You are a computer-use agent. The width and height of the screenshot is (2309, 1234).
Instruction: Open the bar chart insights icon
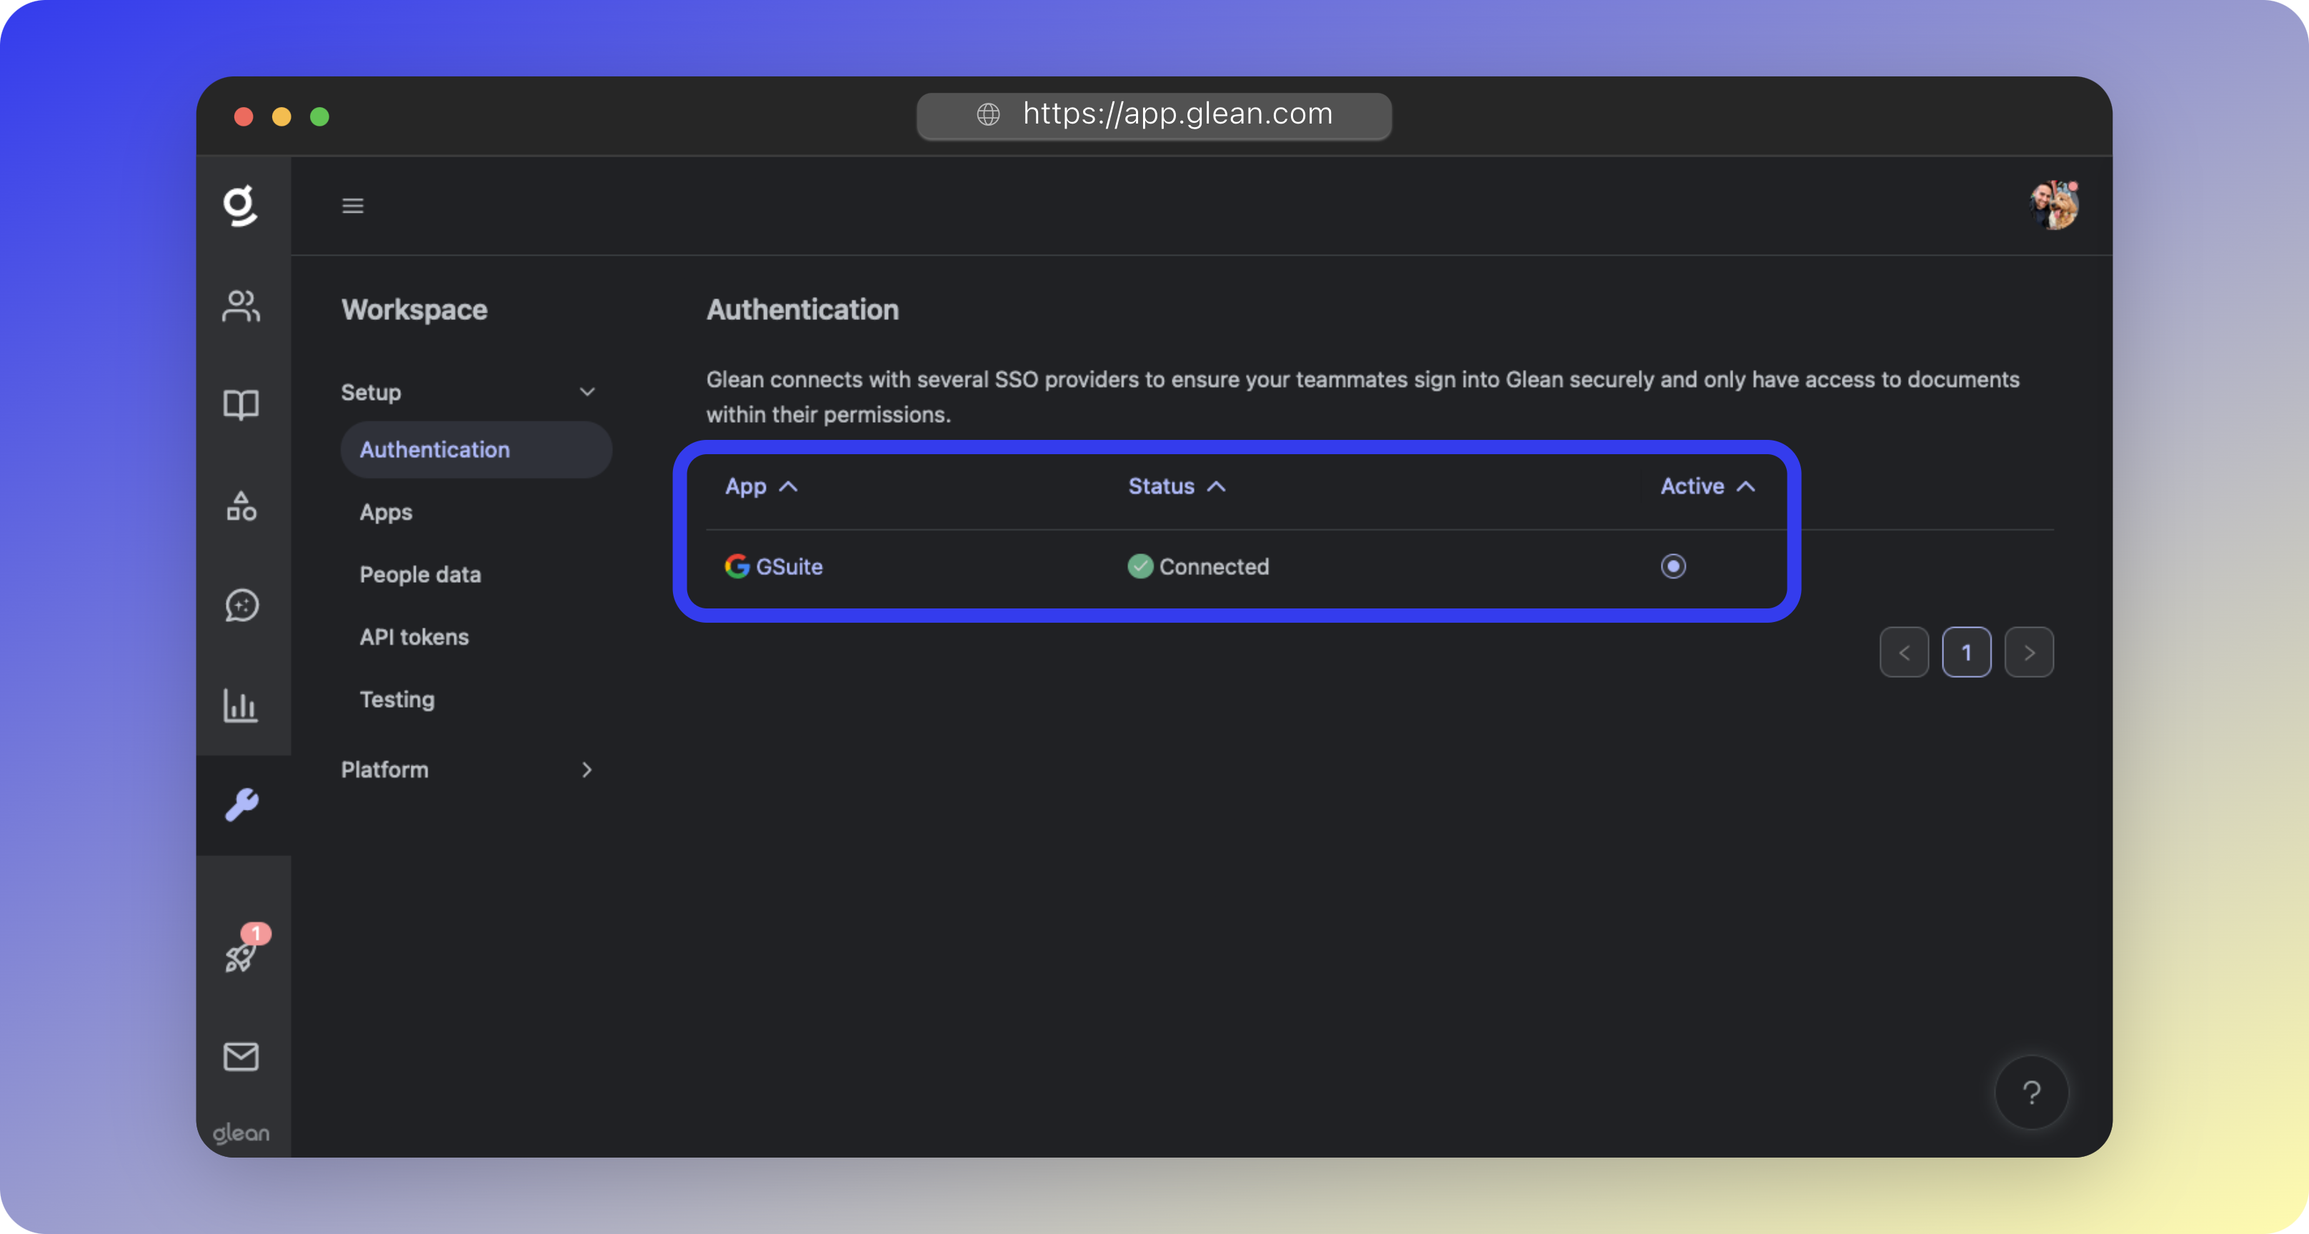(240, 706)
